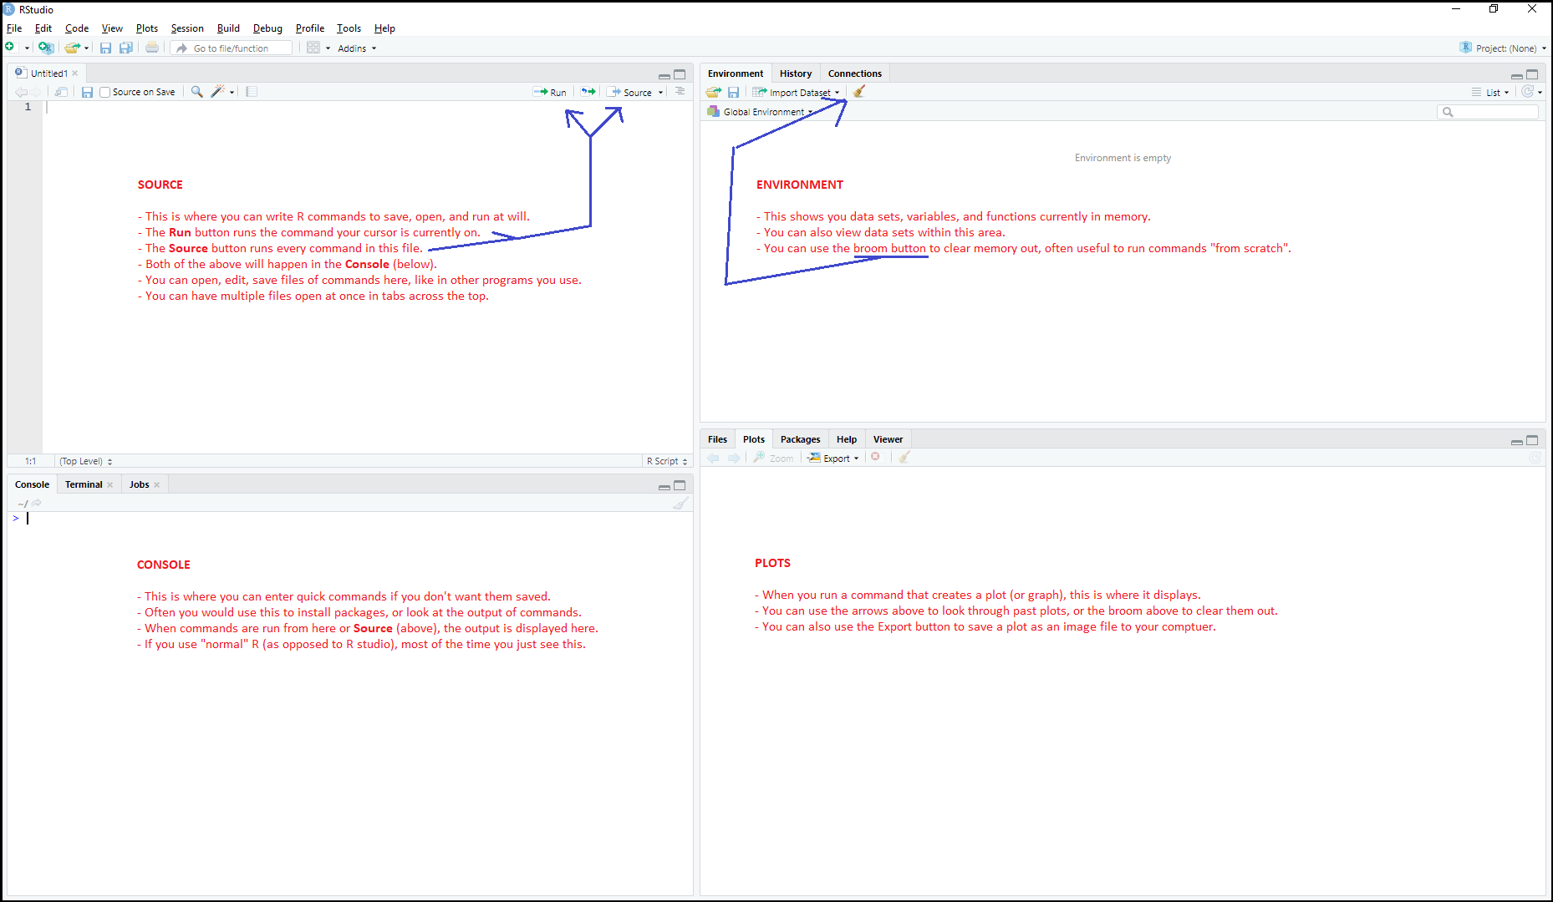Switch to the Viewer tab
Image resolution: width=1553 pixels, height=902 pixels.
pos(888,439)
